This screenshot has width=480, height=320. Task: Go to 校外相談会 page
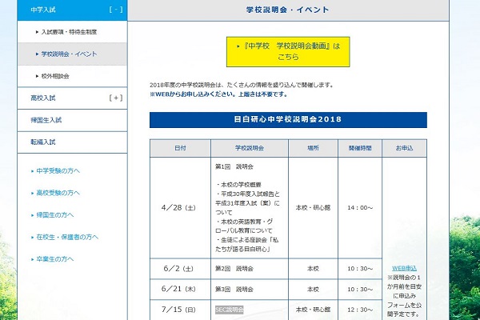[x=58, y=76]
